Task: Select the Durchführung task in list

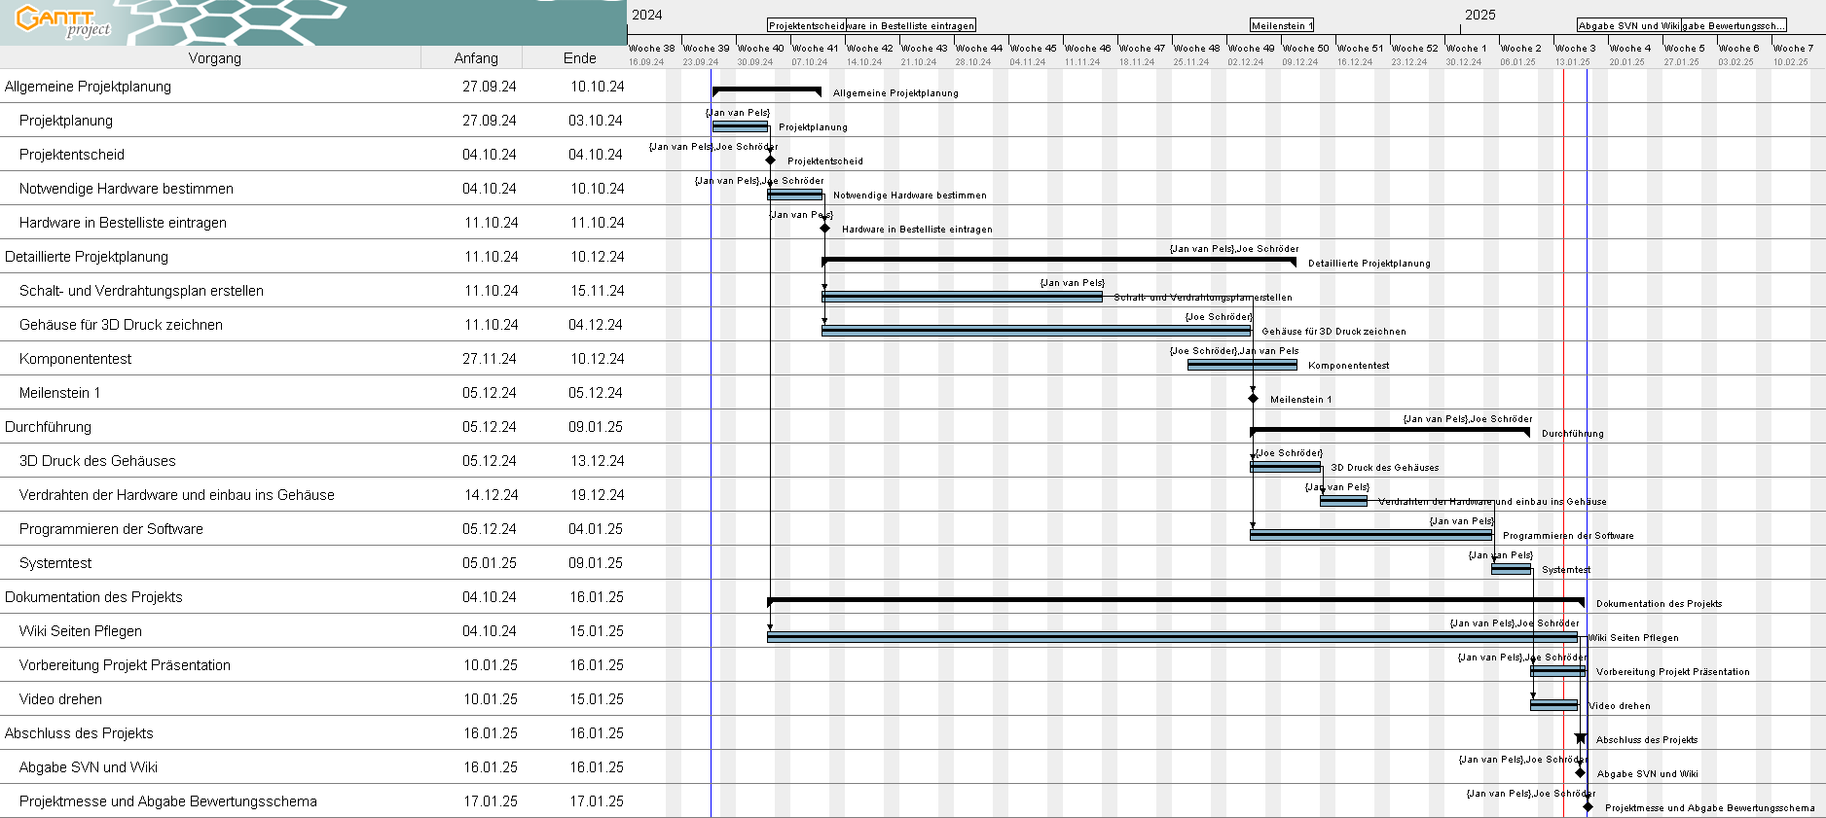Action: click(x=48, y=427)
